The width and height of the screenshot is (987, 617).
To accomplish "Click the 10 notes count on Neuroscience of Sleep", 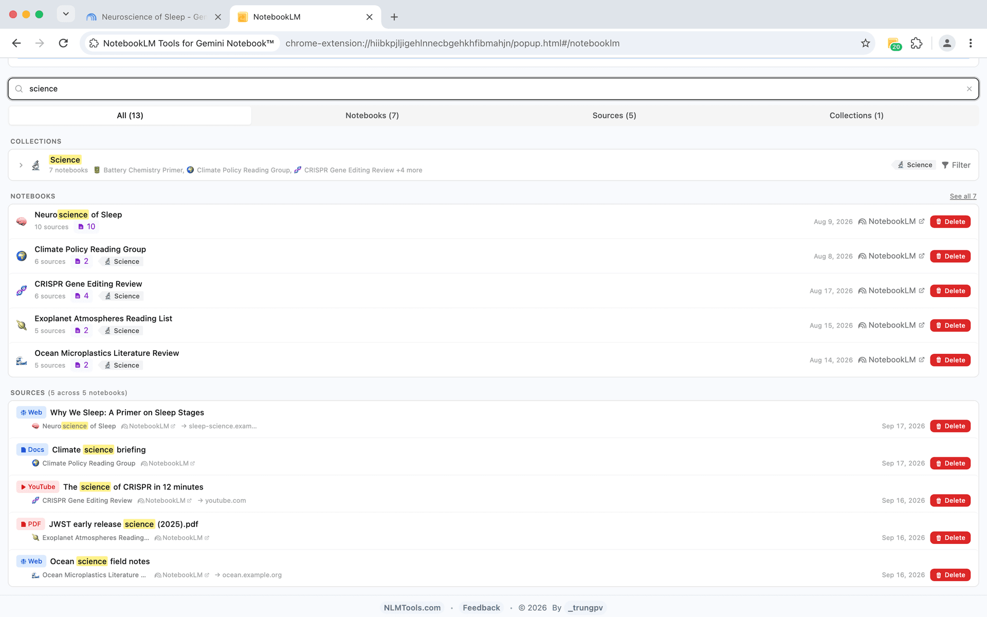I will (86, 227).
